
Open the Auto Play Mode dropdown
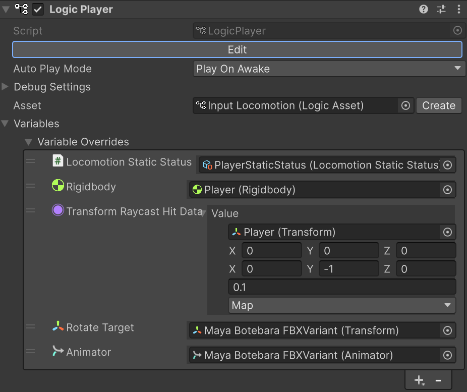pyautogui.click(x=328, y=69)
